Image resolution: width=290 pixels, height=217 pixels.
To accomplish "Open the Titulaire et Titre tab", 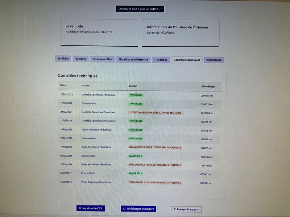I will pyautogui.click(x=102, y=59).
